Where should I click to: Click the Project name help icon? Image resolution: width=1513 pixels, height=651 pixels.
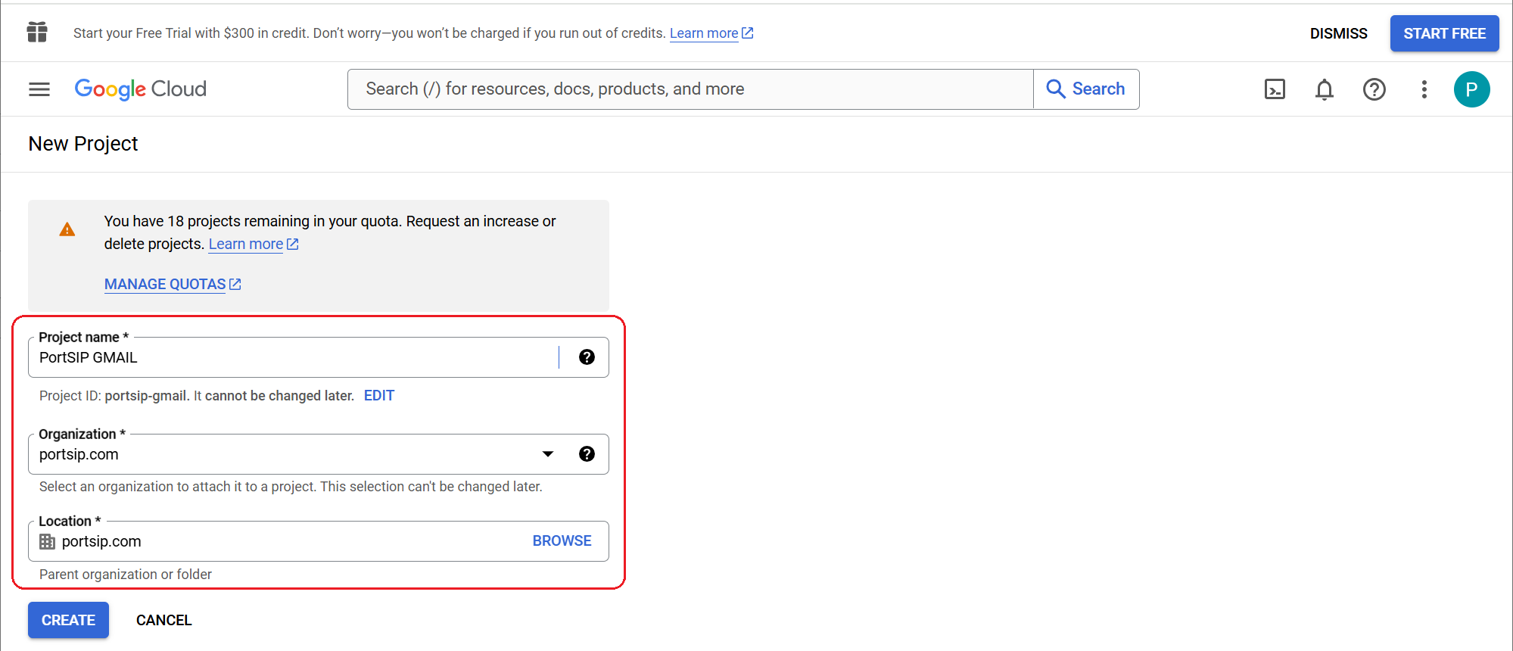point(587,357)
